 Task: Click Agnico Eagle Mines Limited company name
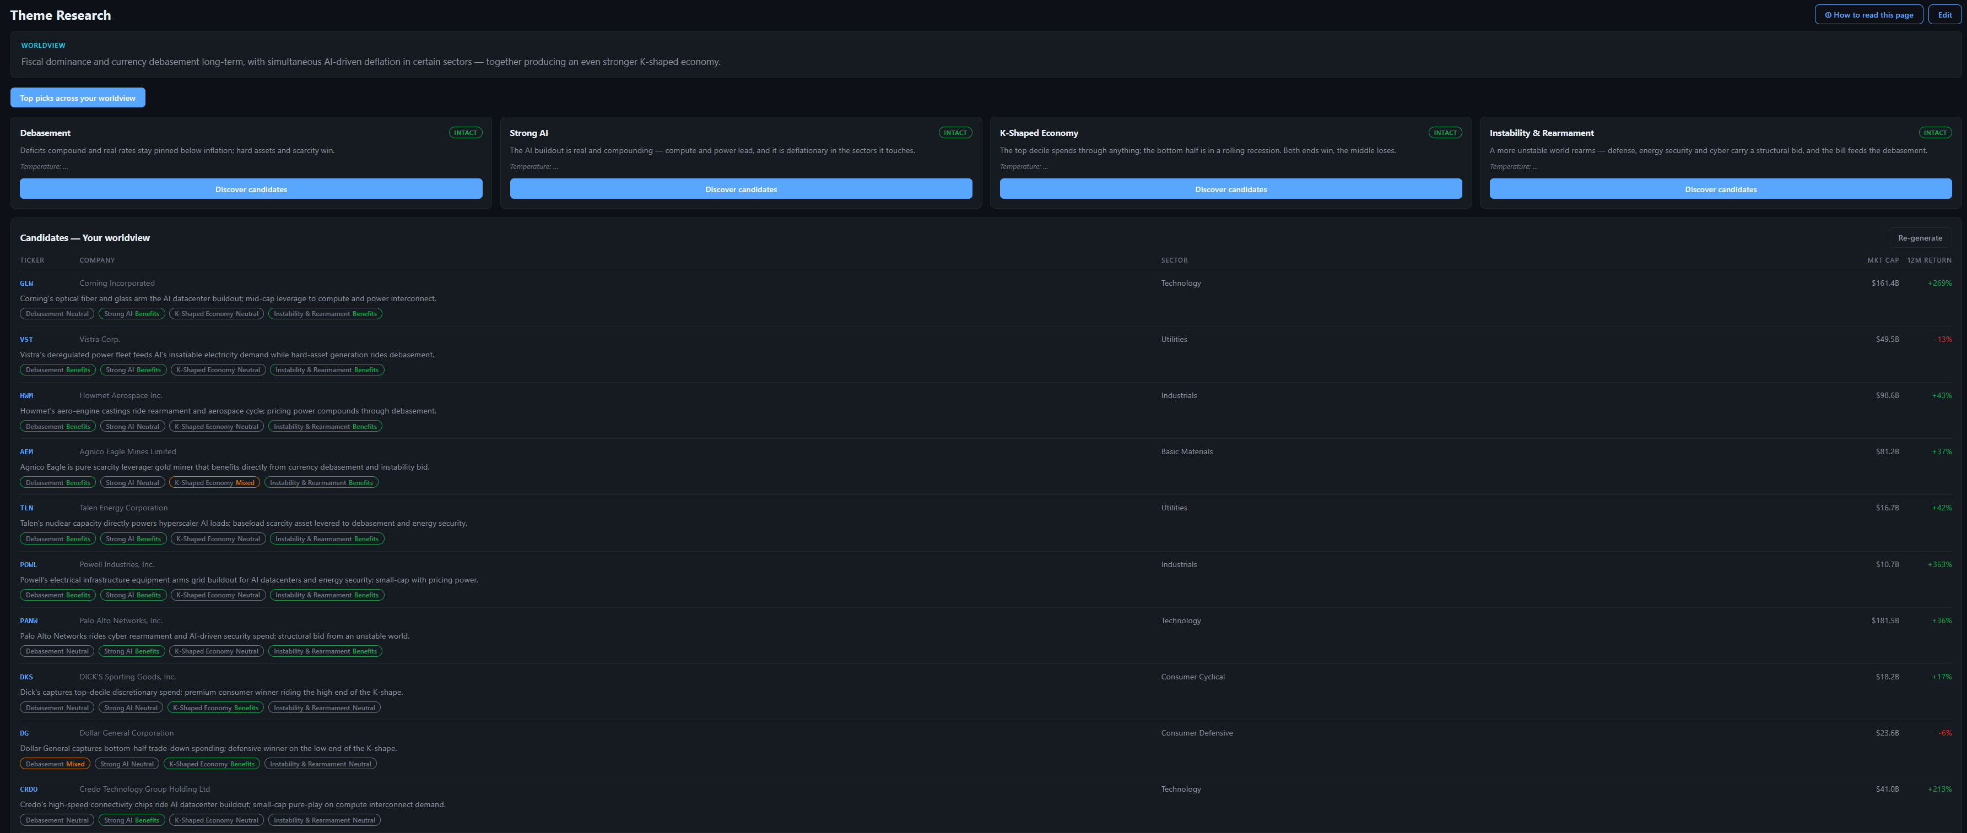pyautogui.click(x=127, y=451)
